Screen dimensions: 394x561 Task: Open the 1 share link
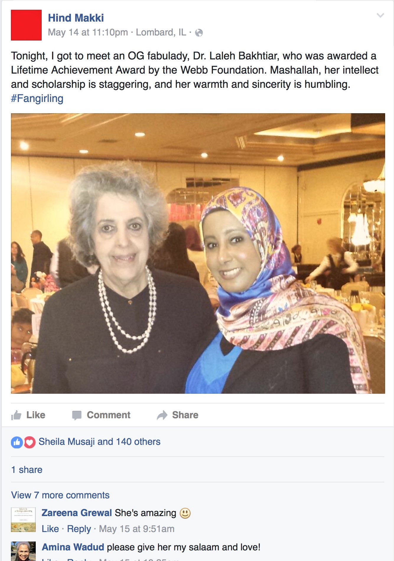(27, 470)
